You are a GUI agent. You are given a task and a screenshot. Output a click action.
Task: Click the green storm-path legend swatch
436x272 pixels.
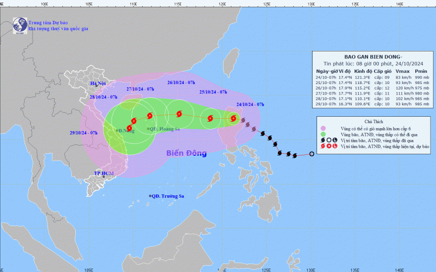pos(323,135)
